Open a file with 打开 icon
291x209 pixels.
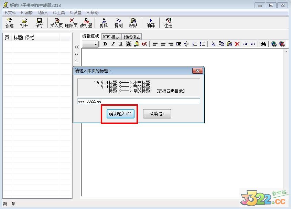[x=24, y=23]
